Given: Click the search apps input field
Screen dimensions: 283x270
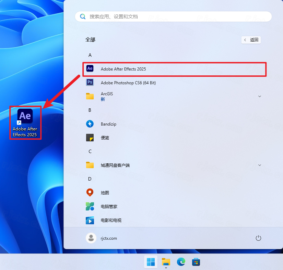Looking at the screenshot, I should tap(173, 17).
